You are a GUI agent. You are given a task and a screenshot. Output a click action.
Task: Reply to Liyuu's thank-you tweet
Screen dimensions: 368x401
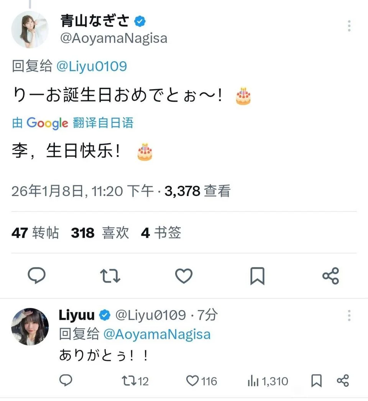(66, 381)
